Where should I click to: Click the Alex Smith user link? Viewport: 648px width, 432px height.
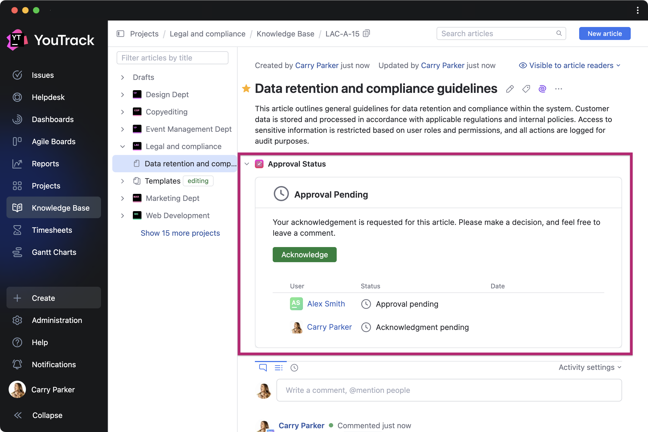pyautogui.click(x=326, y=303)
